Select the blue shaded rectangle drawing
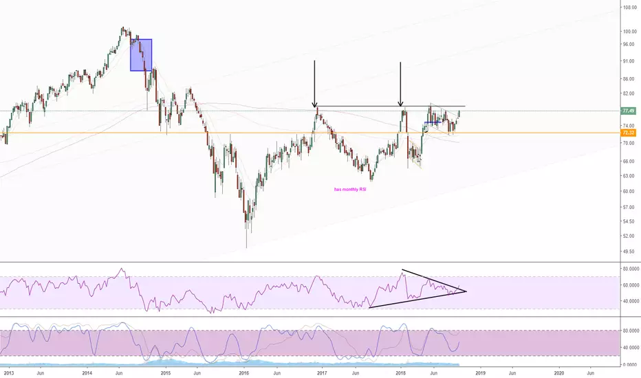Screen dimensions: 641x378 (141, 55)
